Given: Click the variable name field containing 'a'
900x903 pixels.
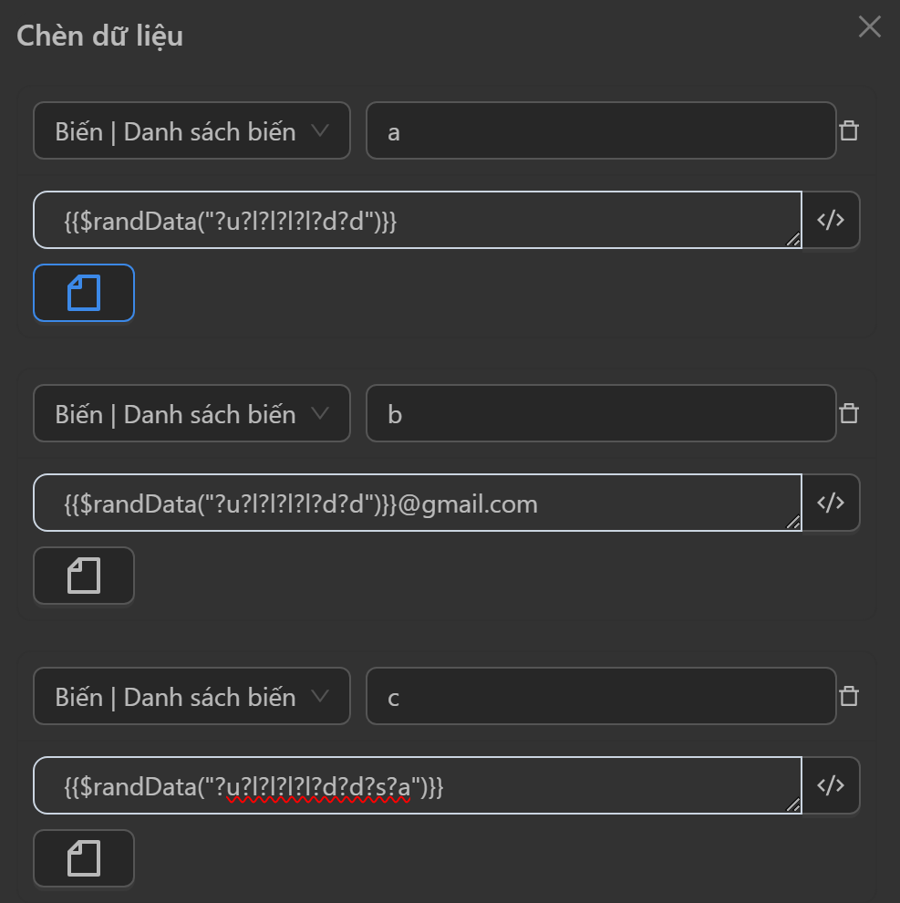Looking at the screenshot, I should pos(600,130).
